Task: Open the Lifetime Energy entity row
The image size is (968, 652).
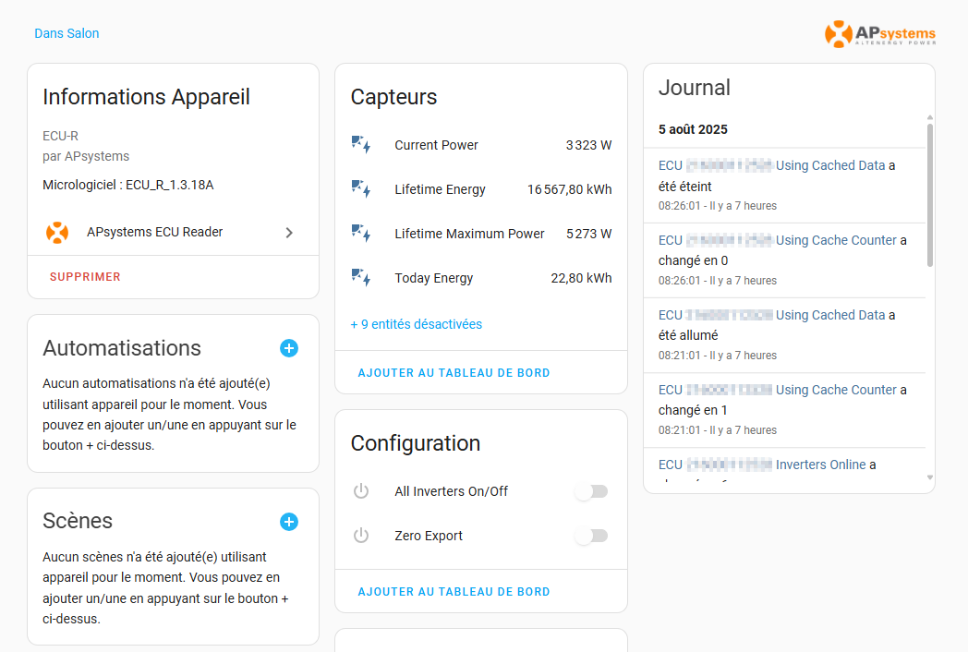Action: [x=481, y=189]
